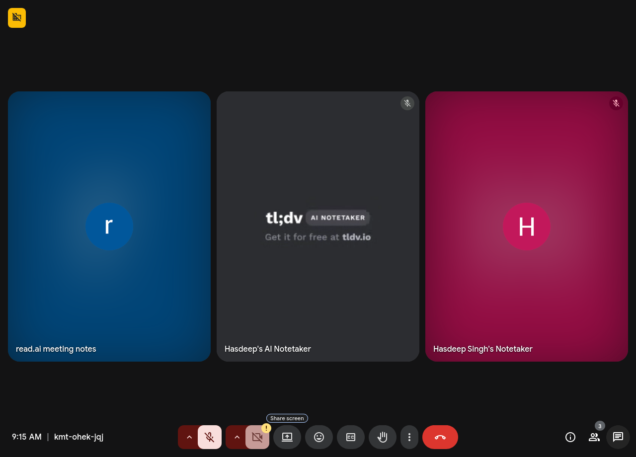Screen dimensions: 636x457
Task: Click the yellow picture-in-picture icon top left
Action: (x=17, y=18)
